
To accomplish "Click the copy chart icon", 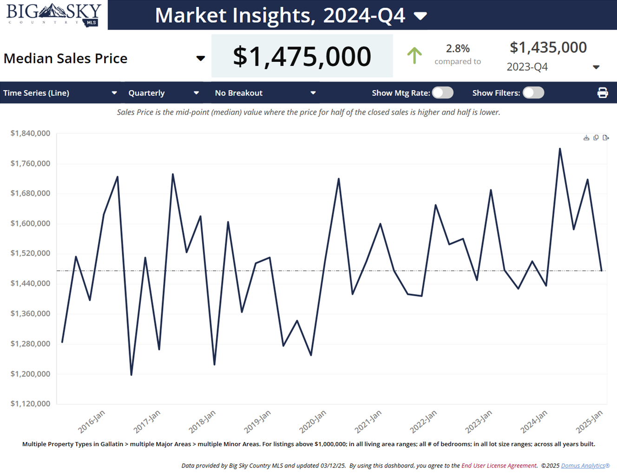I will [x=596, y=138].
